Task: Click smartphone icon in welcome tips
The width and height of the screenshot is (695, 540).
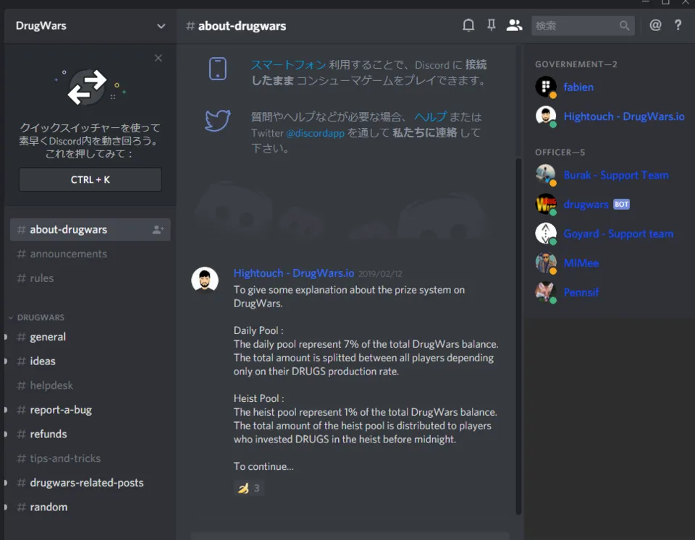Action: (218, 69)
